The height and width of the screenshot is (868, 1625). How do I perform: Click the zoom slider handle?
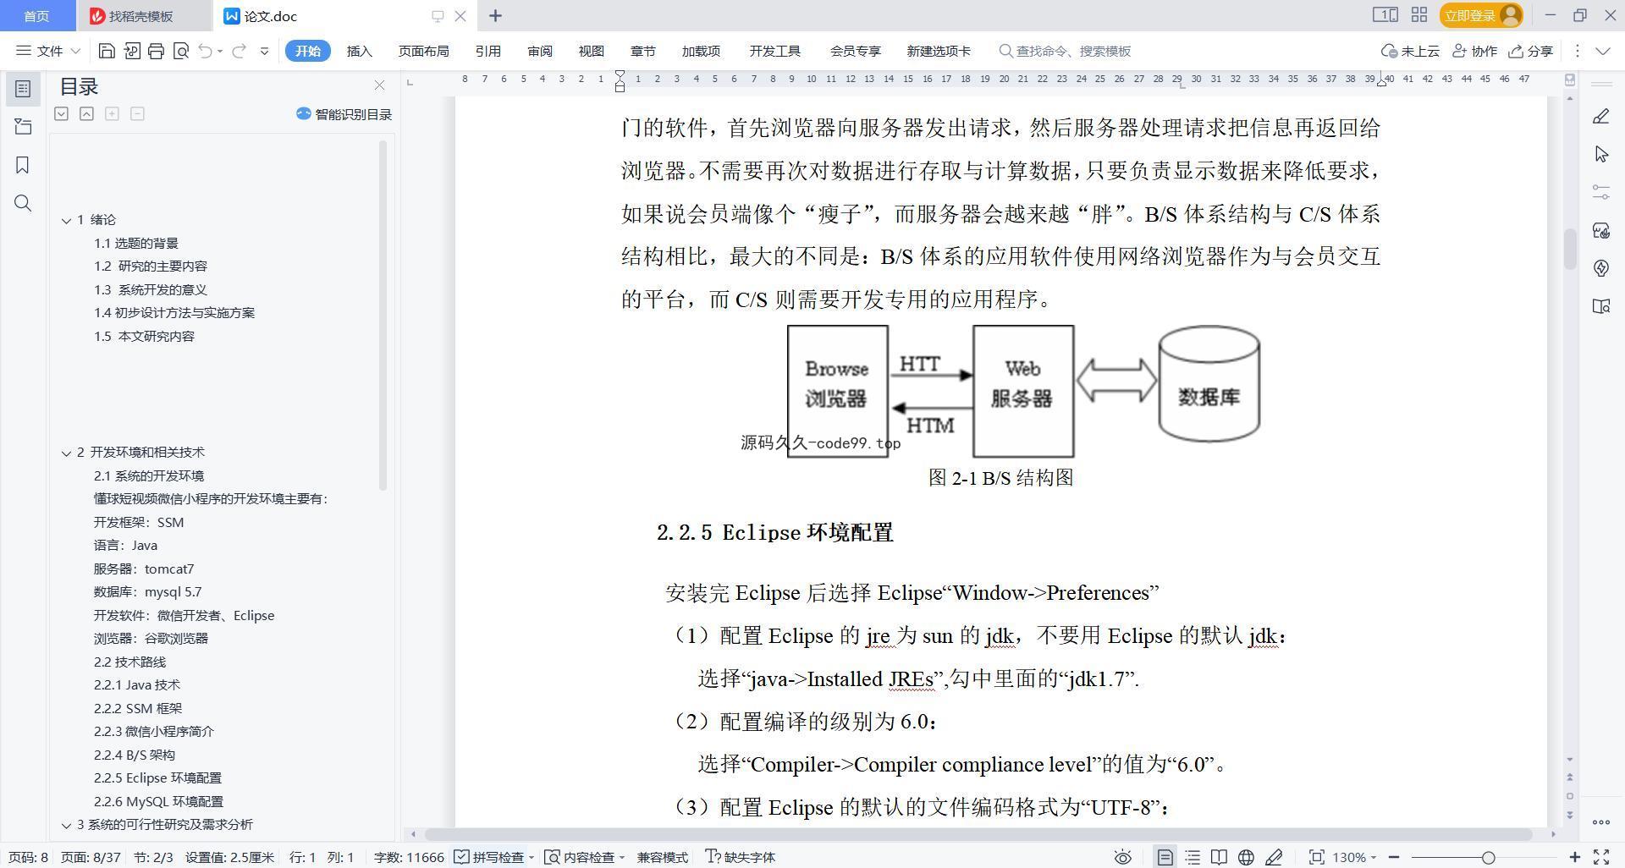[1488, 857]
